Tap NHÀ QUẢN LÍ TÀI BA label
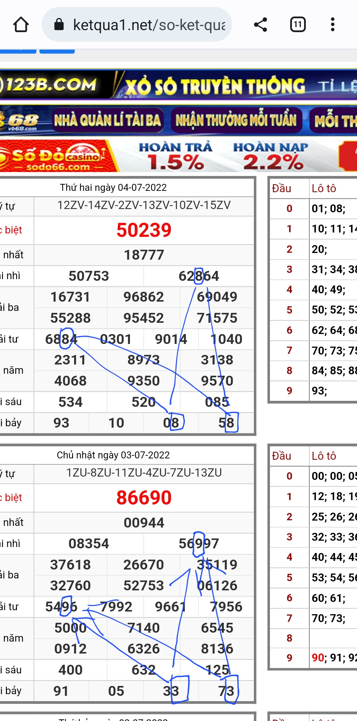The image size is (357, 721). (108, 120)
